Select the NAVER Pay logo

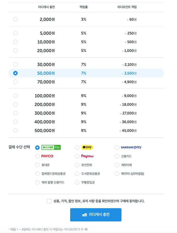coord(51,148)
